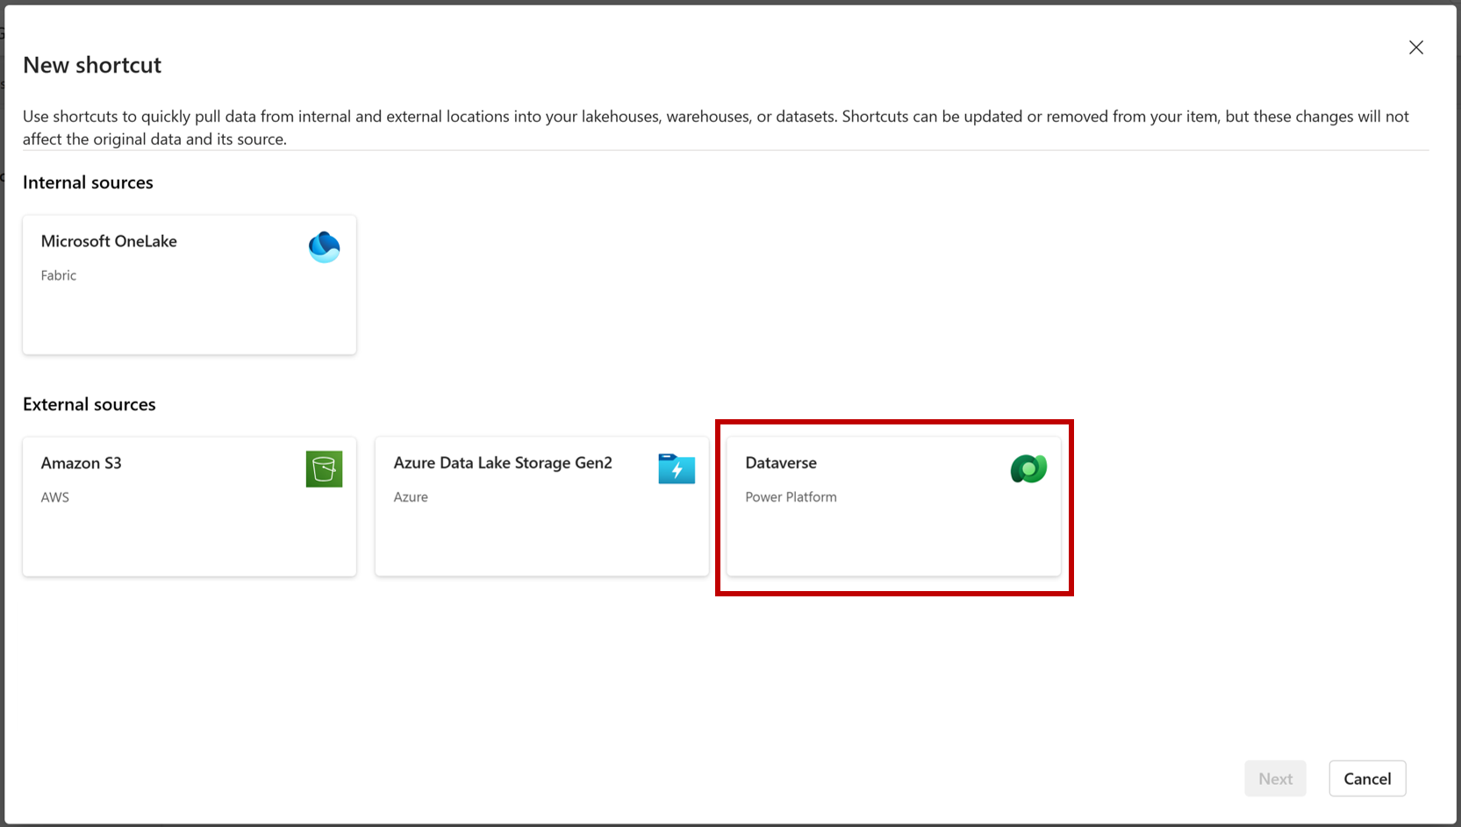1461x827 pixels.
Task: Click the green Dataverse logo icon
Action: pos(1028,469)
